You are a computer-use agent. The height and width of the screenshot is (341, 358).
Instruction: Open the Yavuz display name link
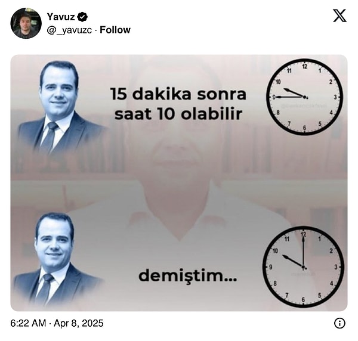(61, 17)
